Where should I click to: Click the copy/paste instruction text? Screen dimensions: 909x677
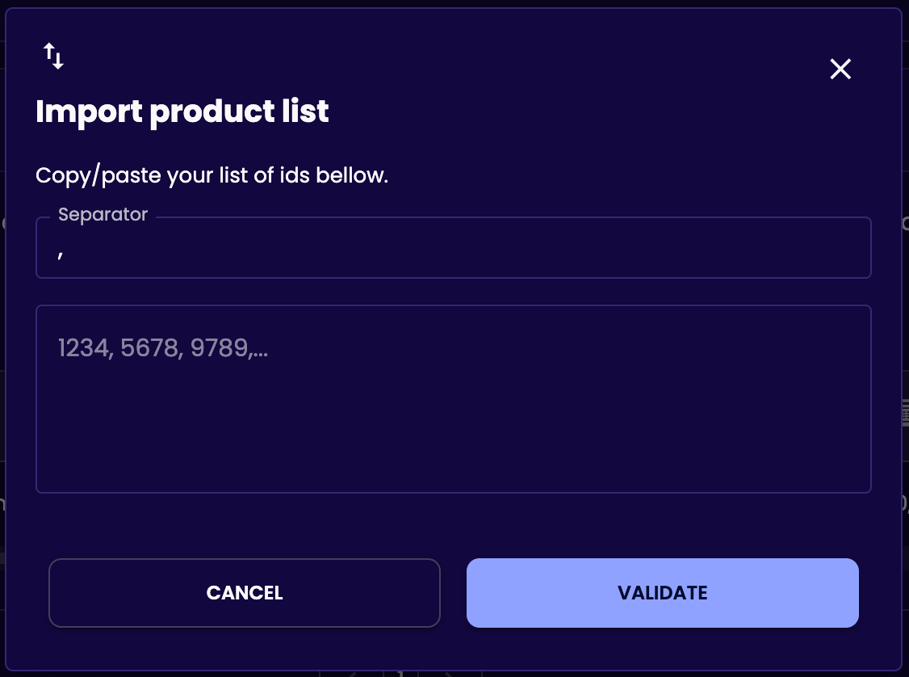point(212,175)
